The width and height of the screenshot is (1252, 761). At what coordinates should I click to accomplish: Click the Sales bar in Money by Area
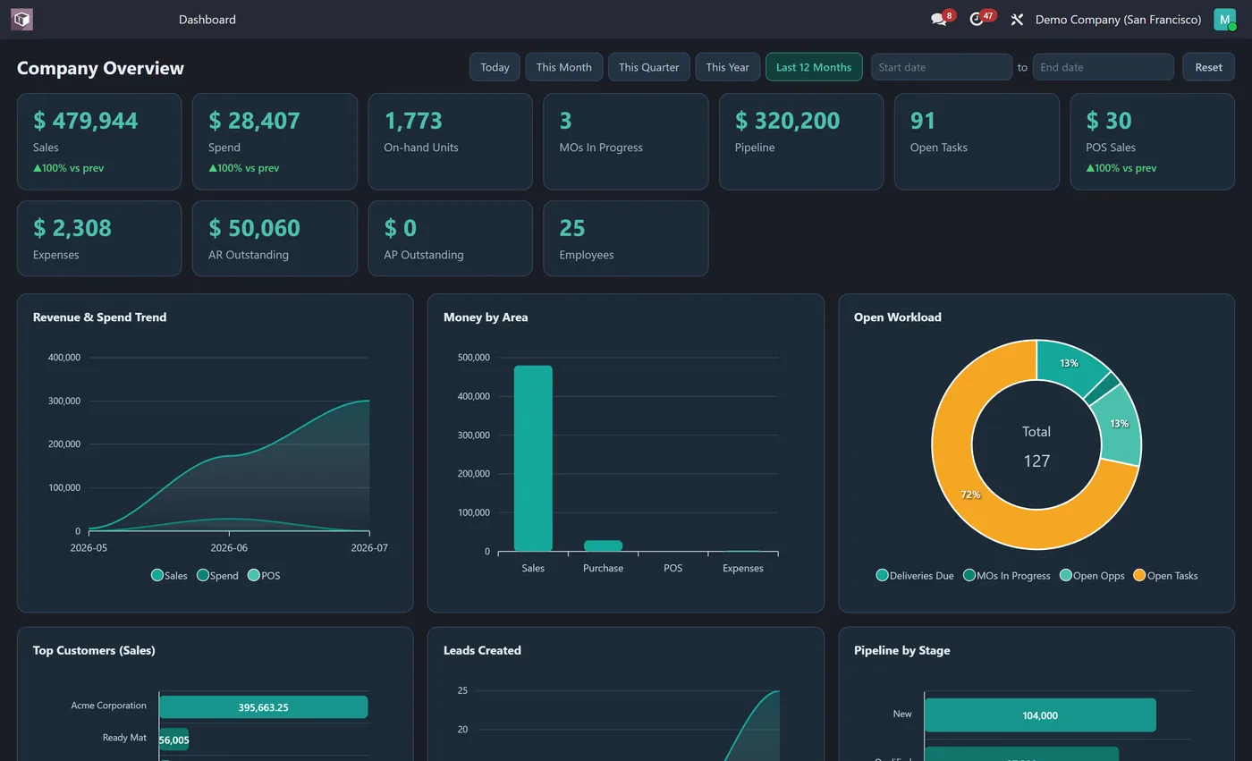pyautogui.click(x=533, y=458)
